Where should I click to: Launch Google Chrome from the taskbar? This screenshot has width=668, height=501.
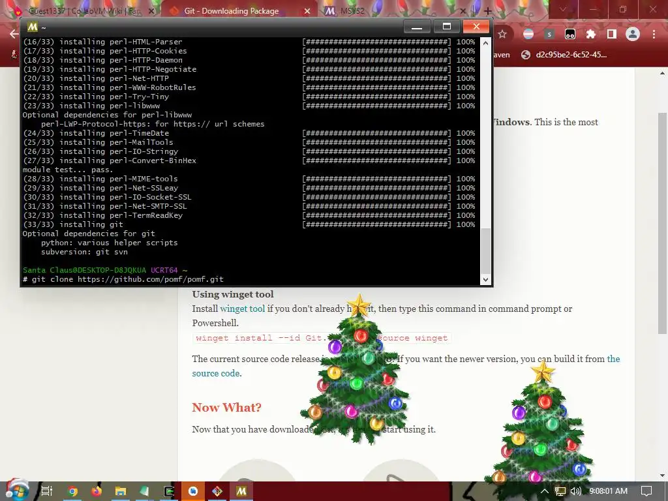click(73, 491)
